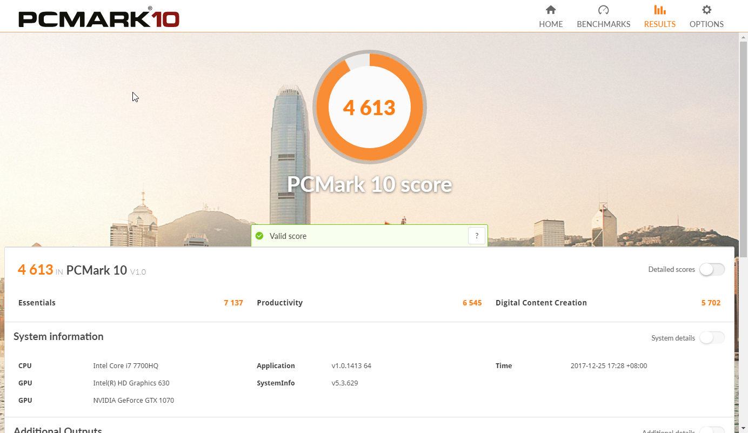Click the System information heading
This screenshot has width=748, height=433.
(58, 336)
